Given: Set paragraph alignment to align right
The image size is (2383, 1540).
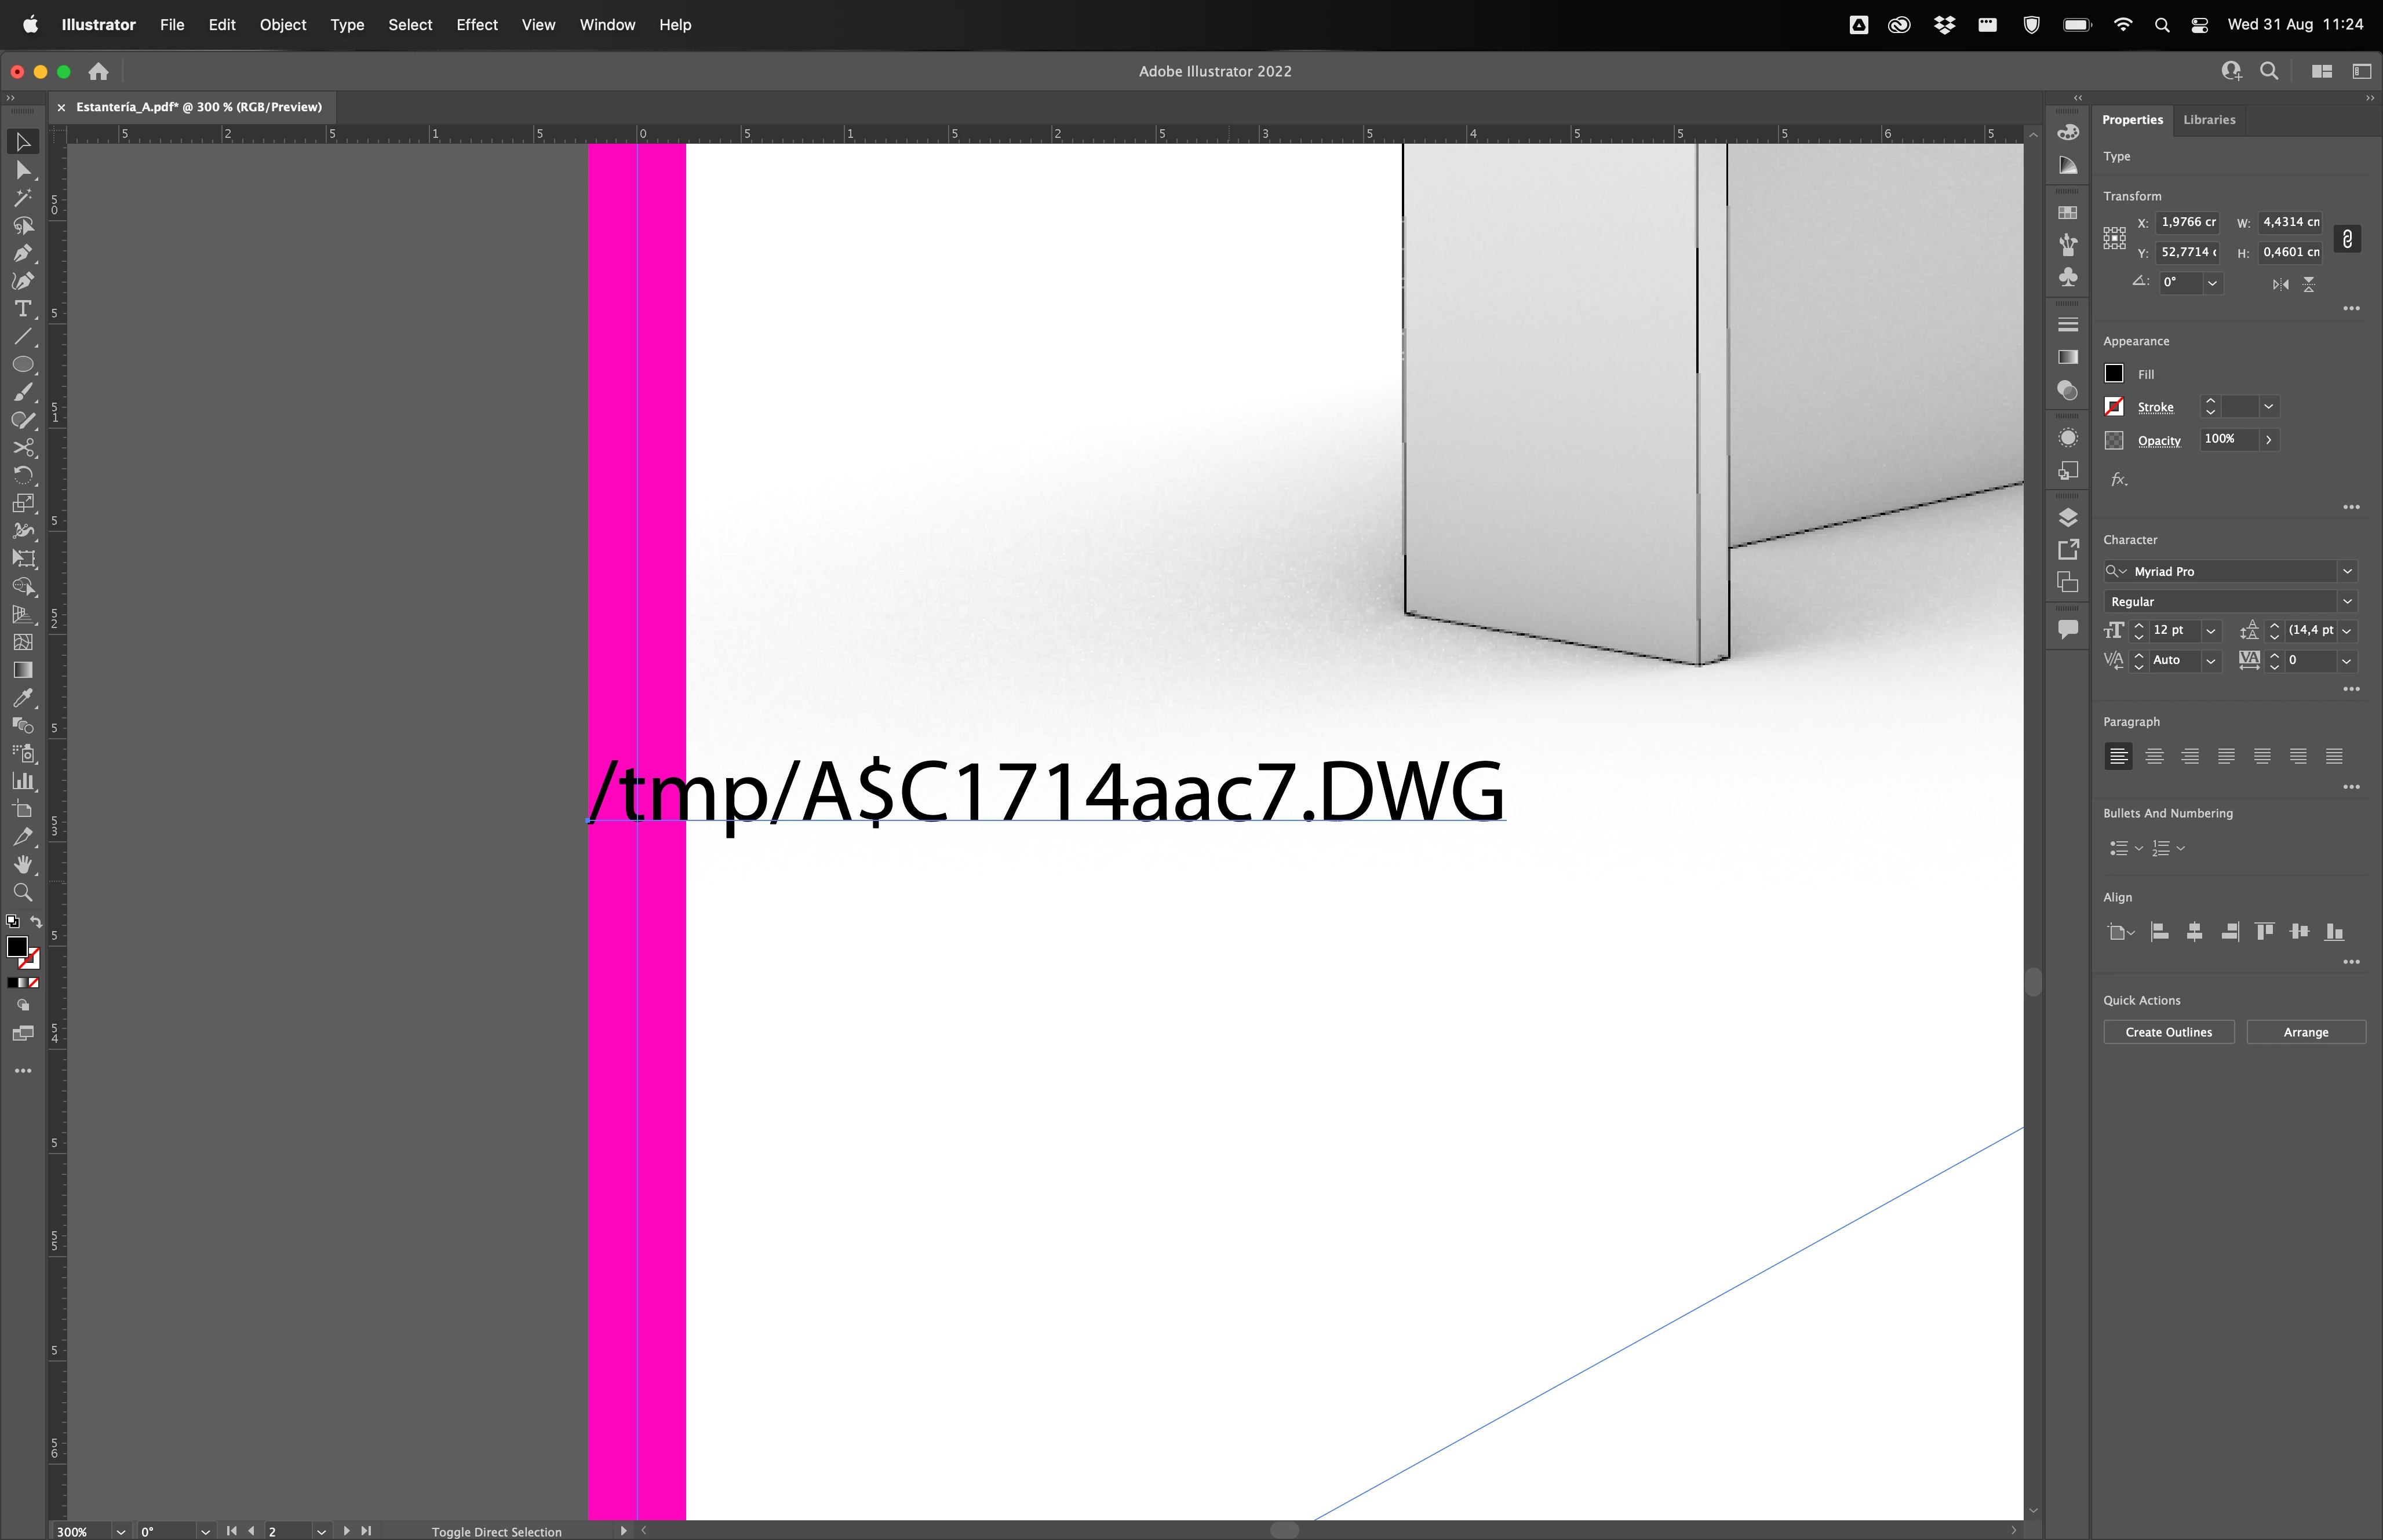Looking at the screenshot, I should pyautogui.click(x=2190, y=757).
